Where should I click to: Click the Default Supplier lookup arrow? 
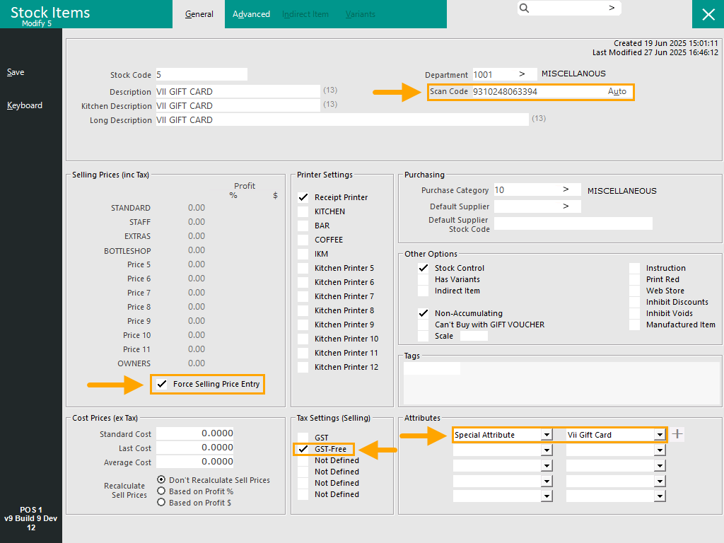click(566, 206)
